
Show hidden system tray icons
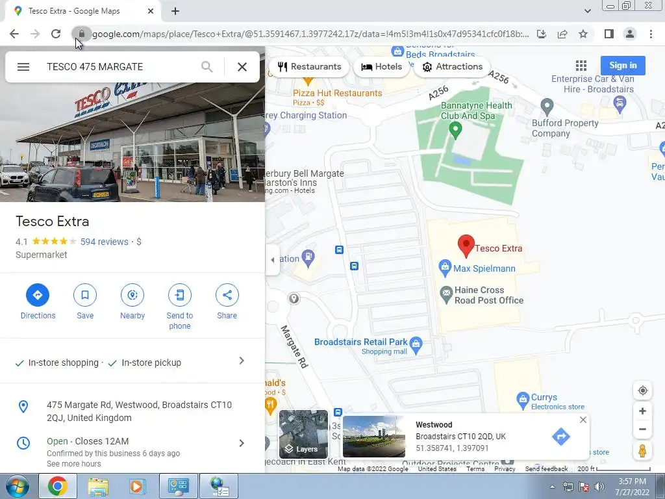(x=552, y=487)
